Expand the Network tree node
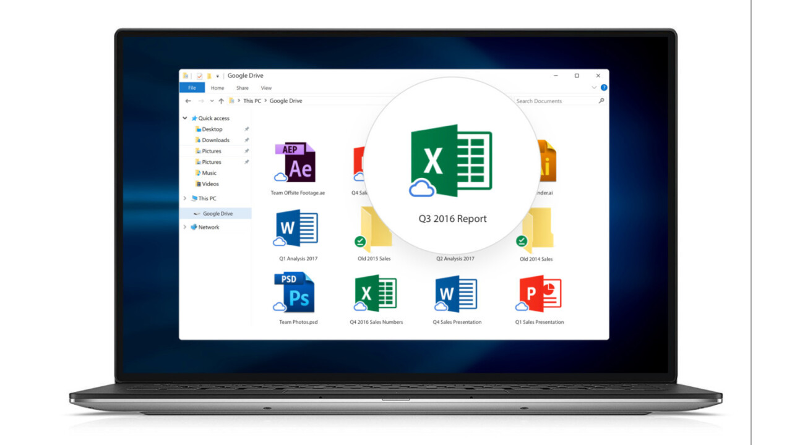Image resolution: width=792 pixels, height=445 pixels. tap(184, 227)
